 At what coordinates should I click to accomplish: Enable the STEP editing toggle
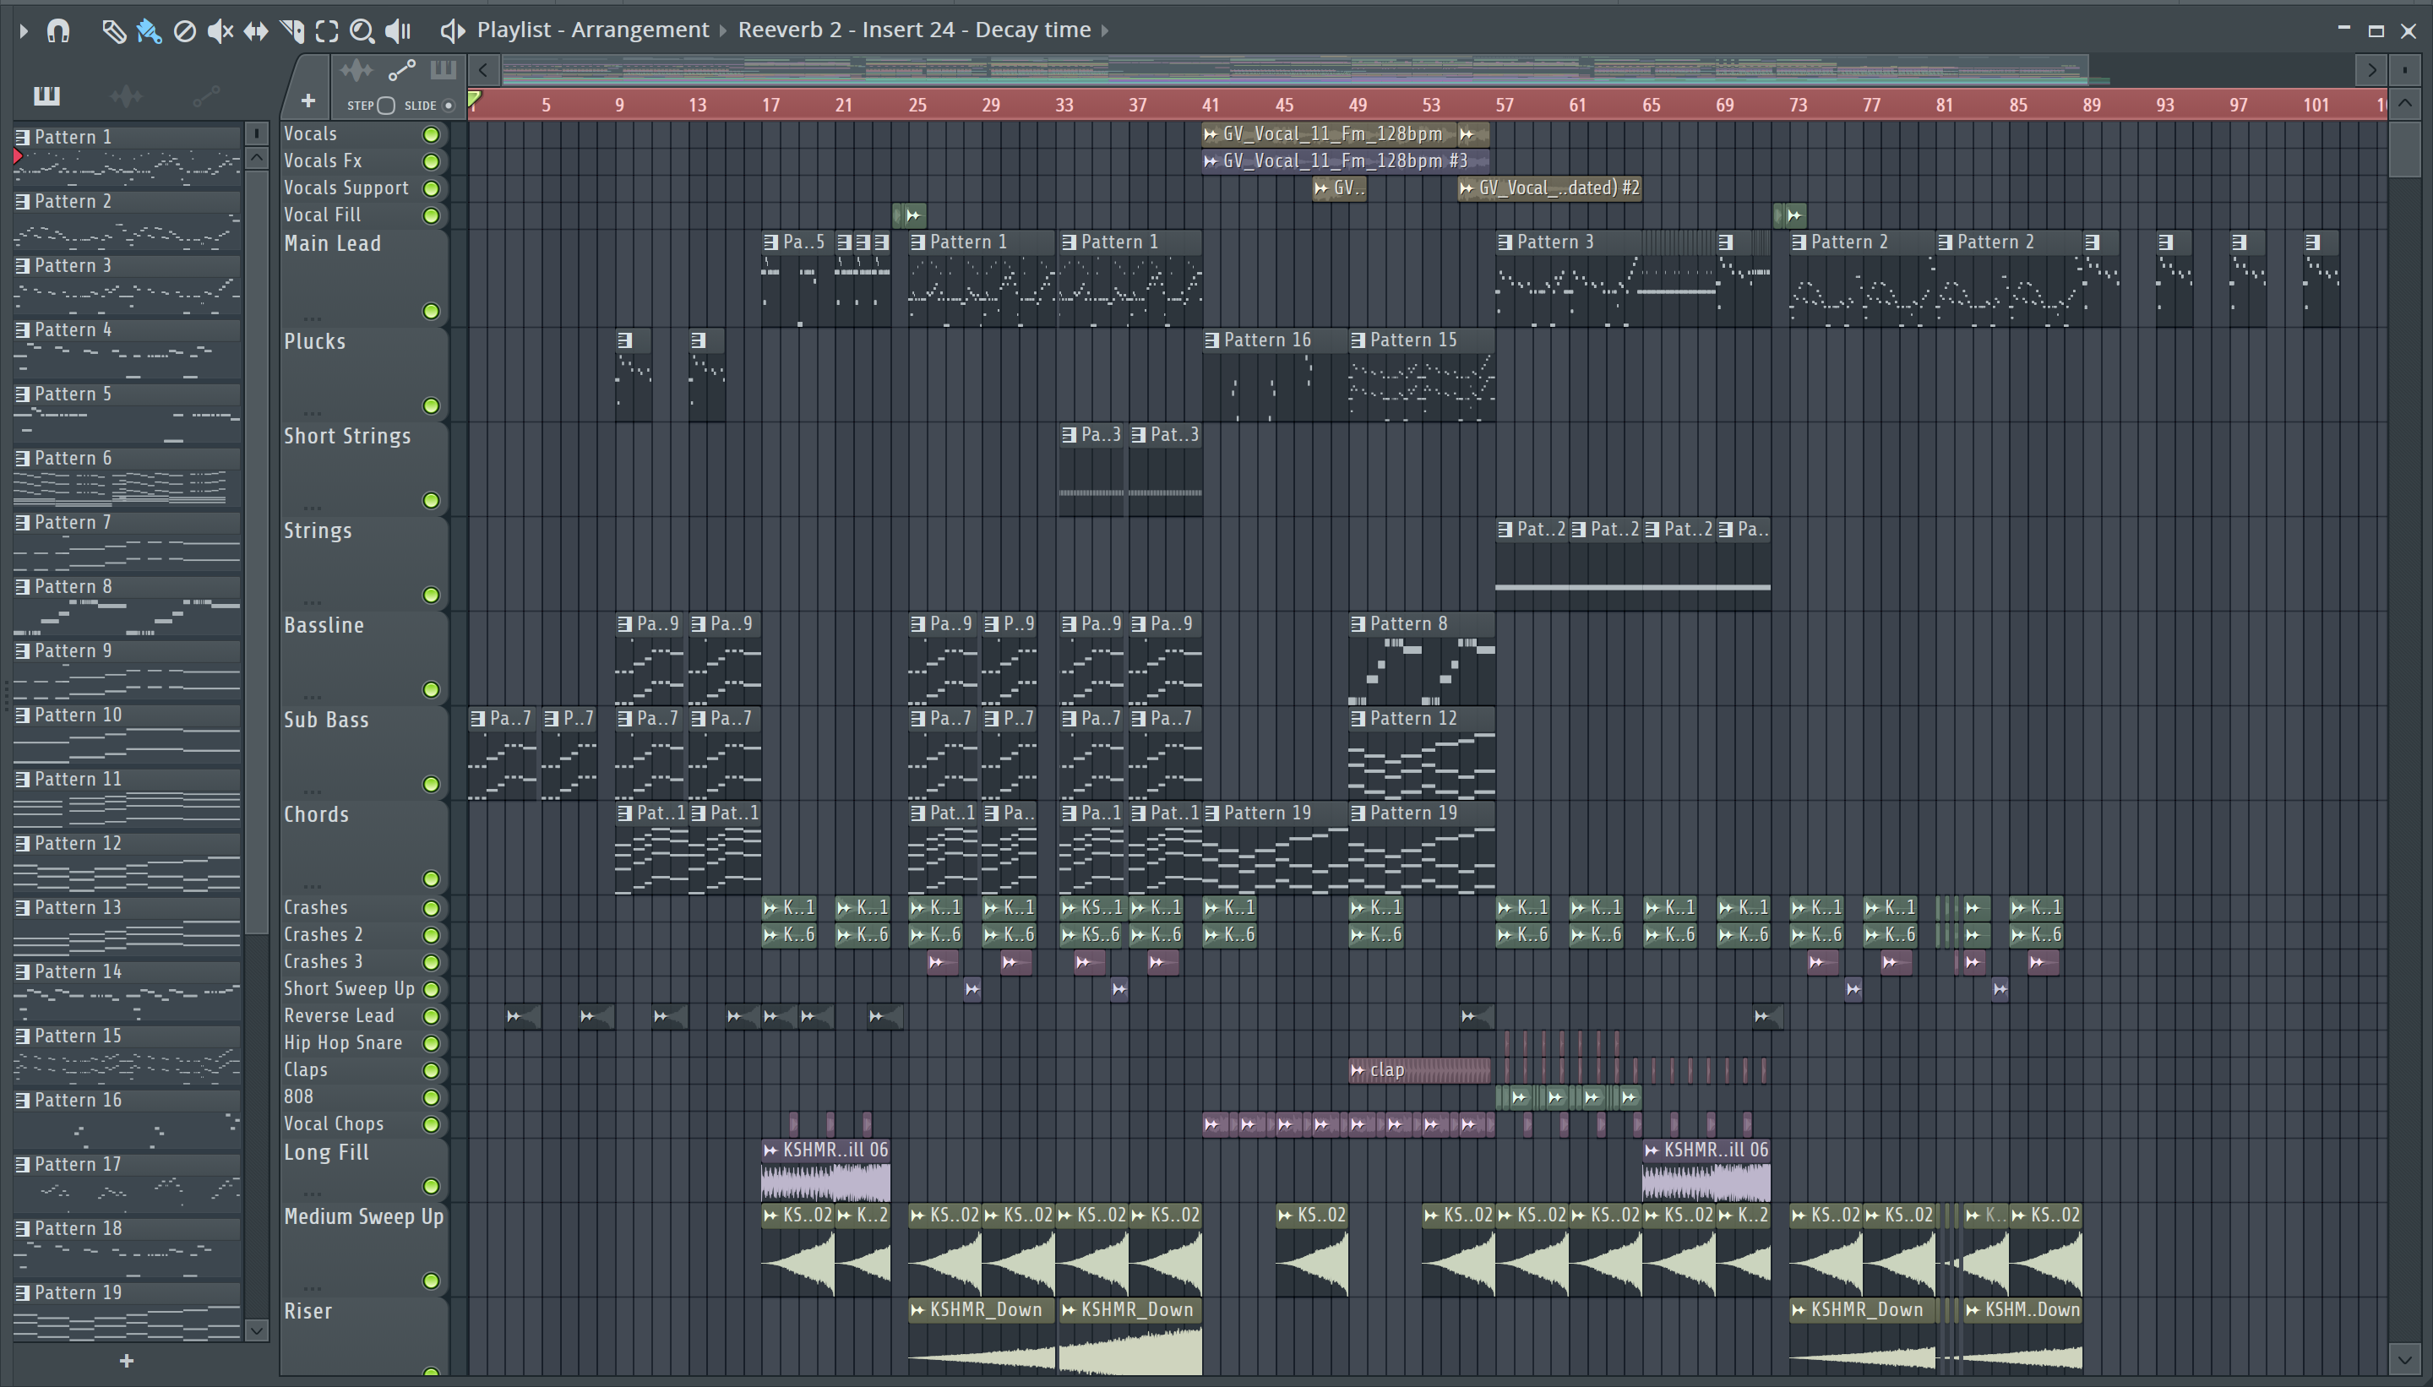pyautogui.click(x=386, y=106)
